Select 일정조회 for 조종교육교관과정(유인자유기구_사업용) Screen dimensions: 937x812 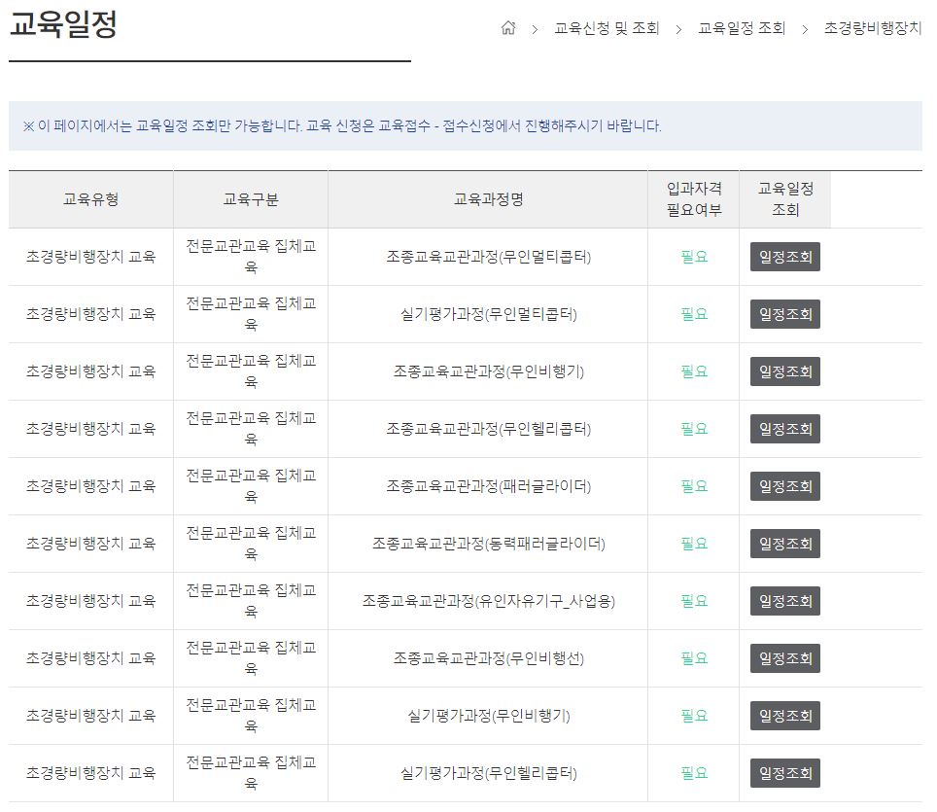coord(785,601)
